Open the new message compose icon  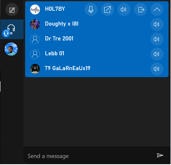12,10
